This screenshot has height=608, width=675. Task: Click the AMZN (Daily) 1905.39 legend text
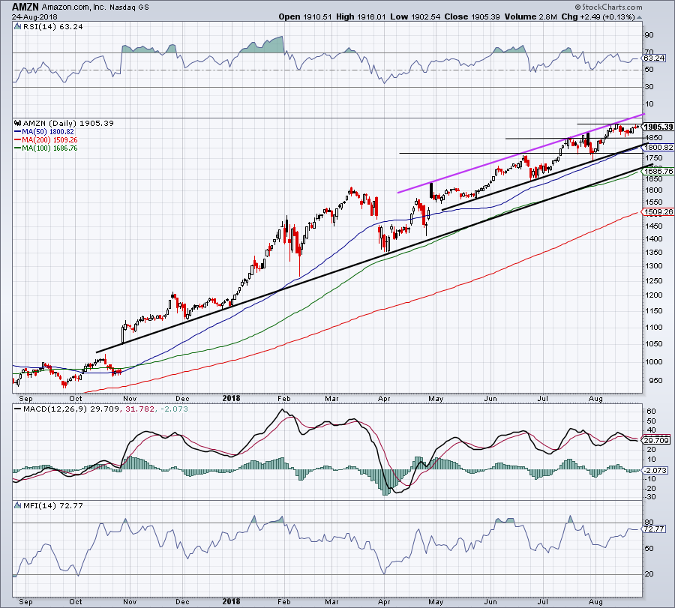point(68,123)
